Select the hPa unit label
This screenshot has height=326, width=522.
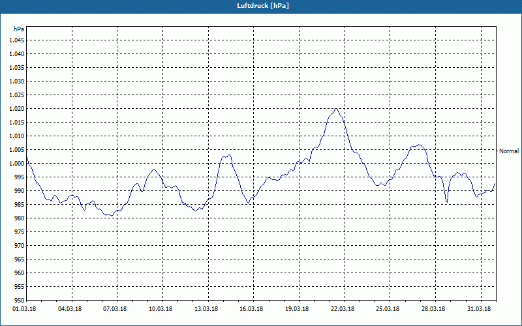(19, 29)
